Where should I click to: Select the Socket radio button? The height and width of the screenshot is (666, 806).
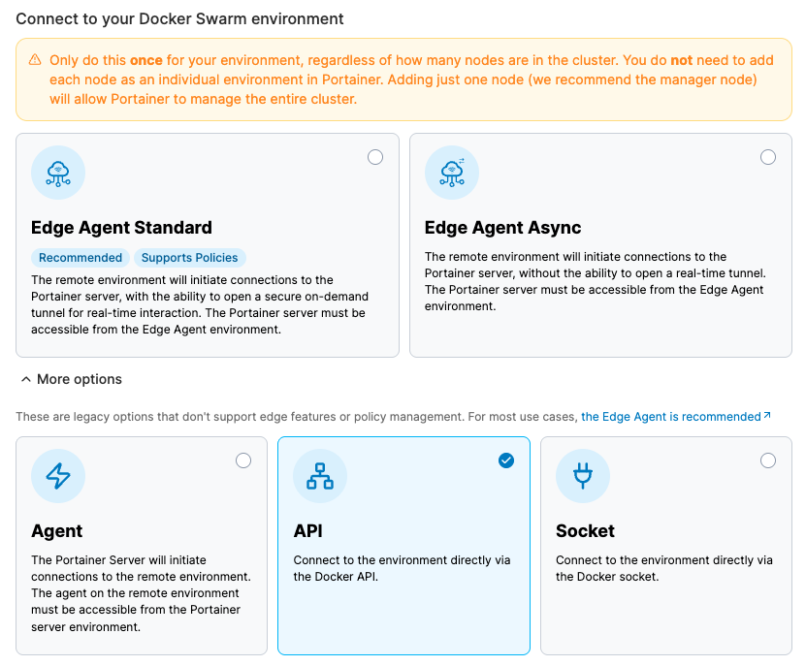tap(768, 460)
